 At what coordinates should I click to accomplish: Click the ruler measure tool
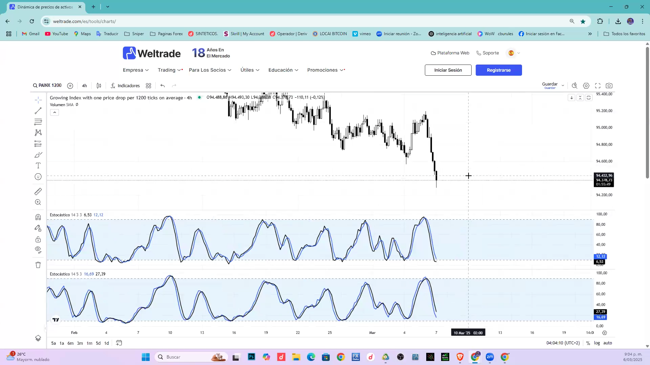(38, 192)
